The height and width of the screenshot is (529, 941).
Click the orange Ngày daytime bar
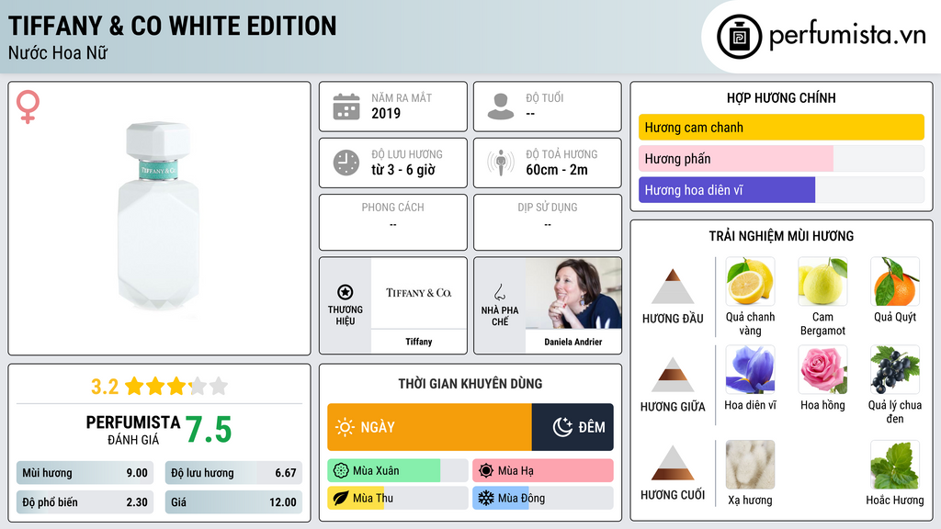click(430, 427)
